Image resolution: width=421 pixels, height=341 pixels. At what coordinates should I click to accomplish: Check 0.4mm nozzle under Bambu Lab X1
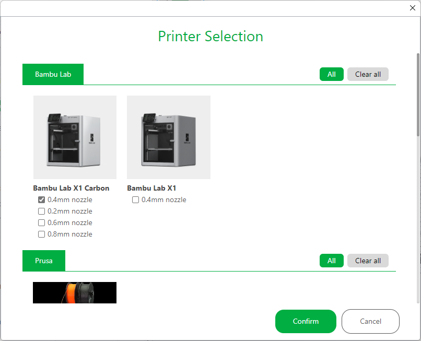(136, 199)
